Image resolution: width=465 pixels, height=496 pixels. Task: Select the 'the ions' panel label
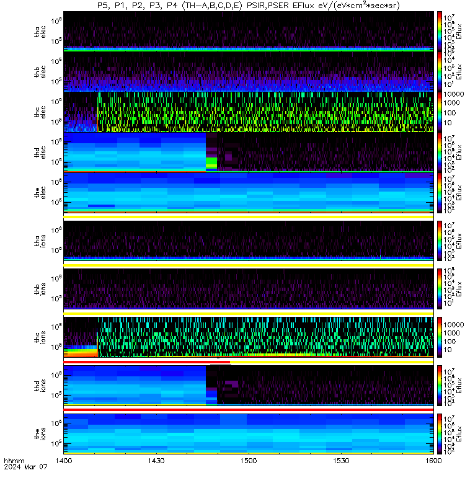coord(40,434)
